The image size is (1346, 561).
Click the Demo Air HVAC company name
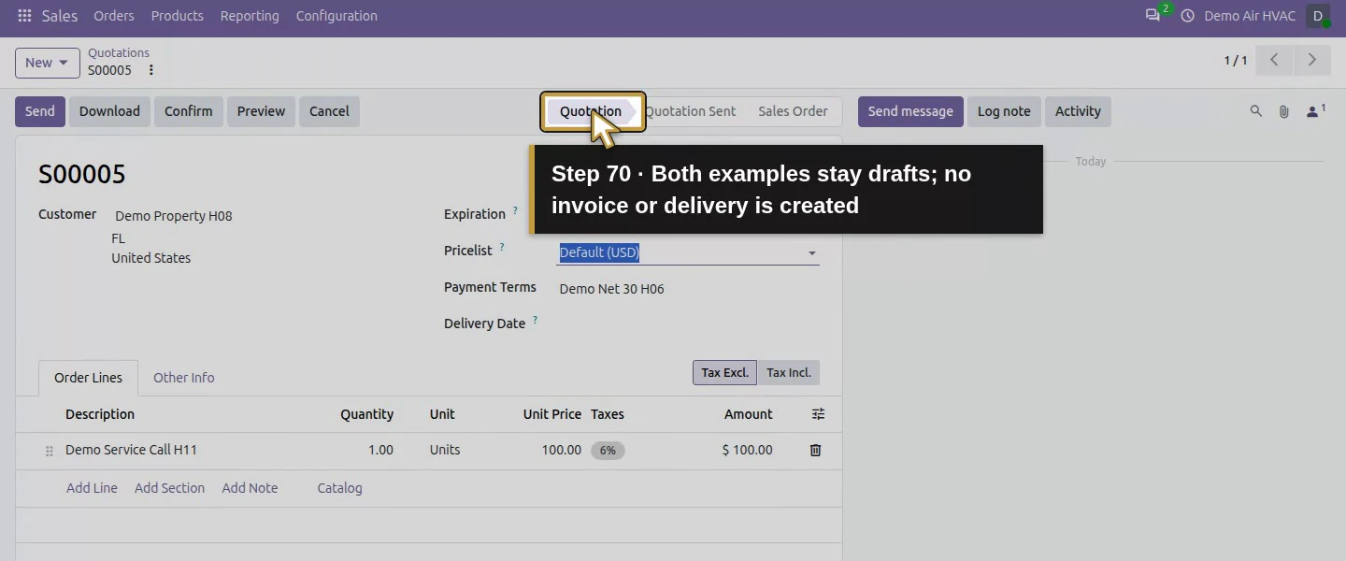1250,16
